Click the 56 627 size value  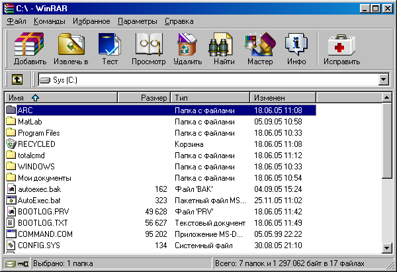156,222
